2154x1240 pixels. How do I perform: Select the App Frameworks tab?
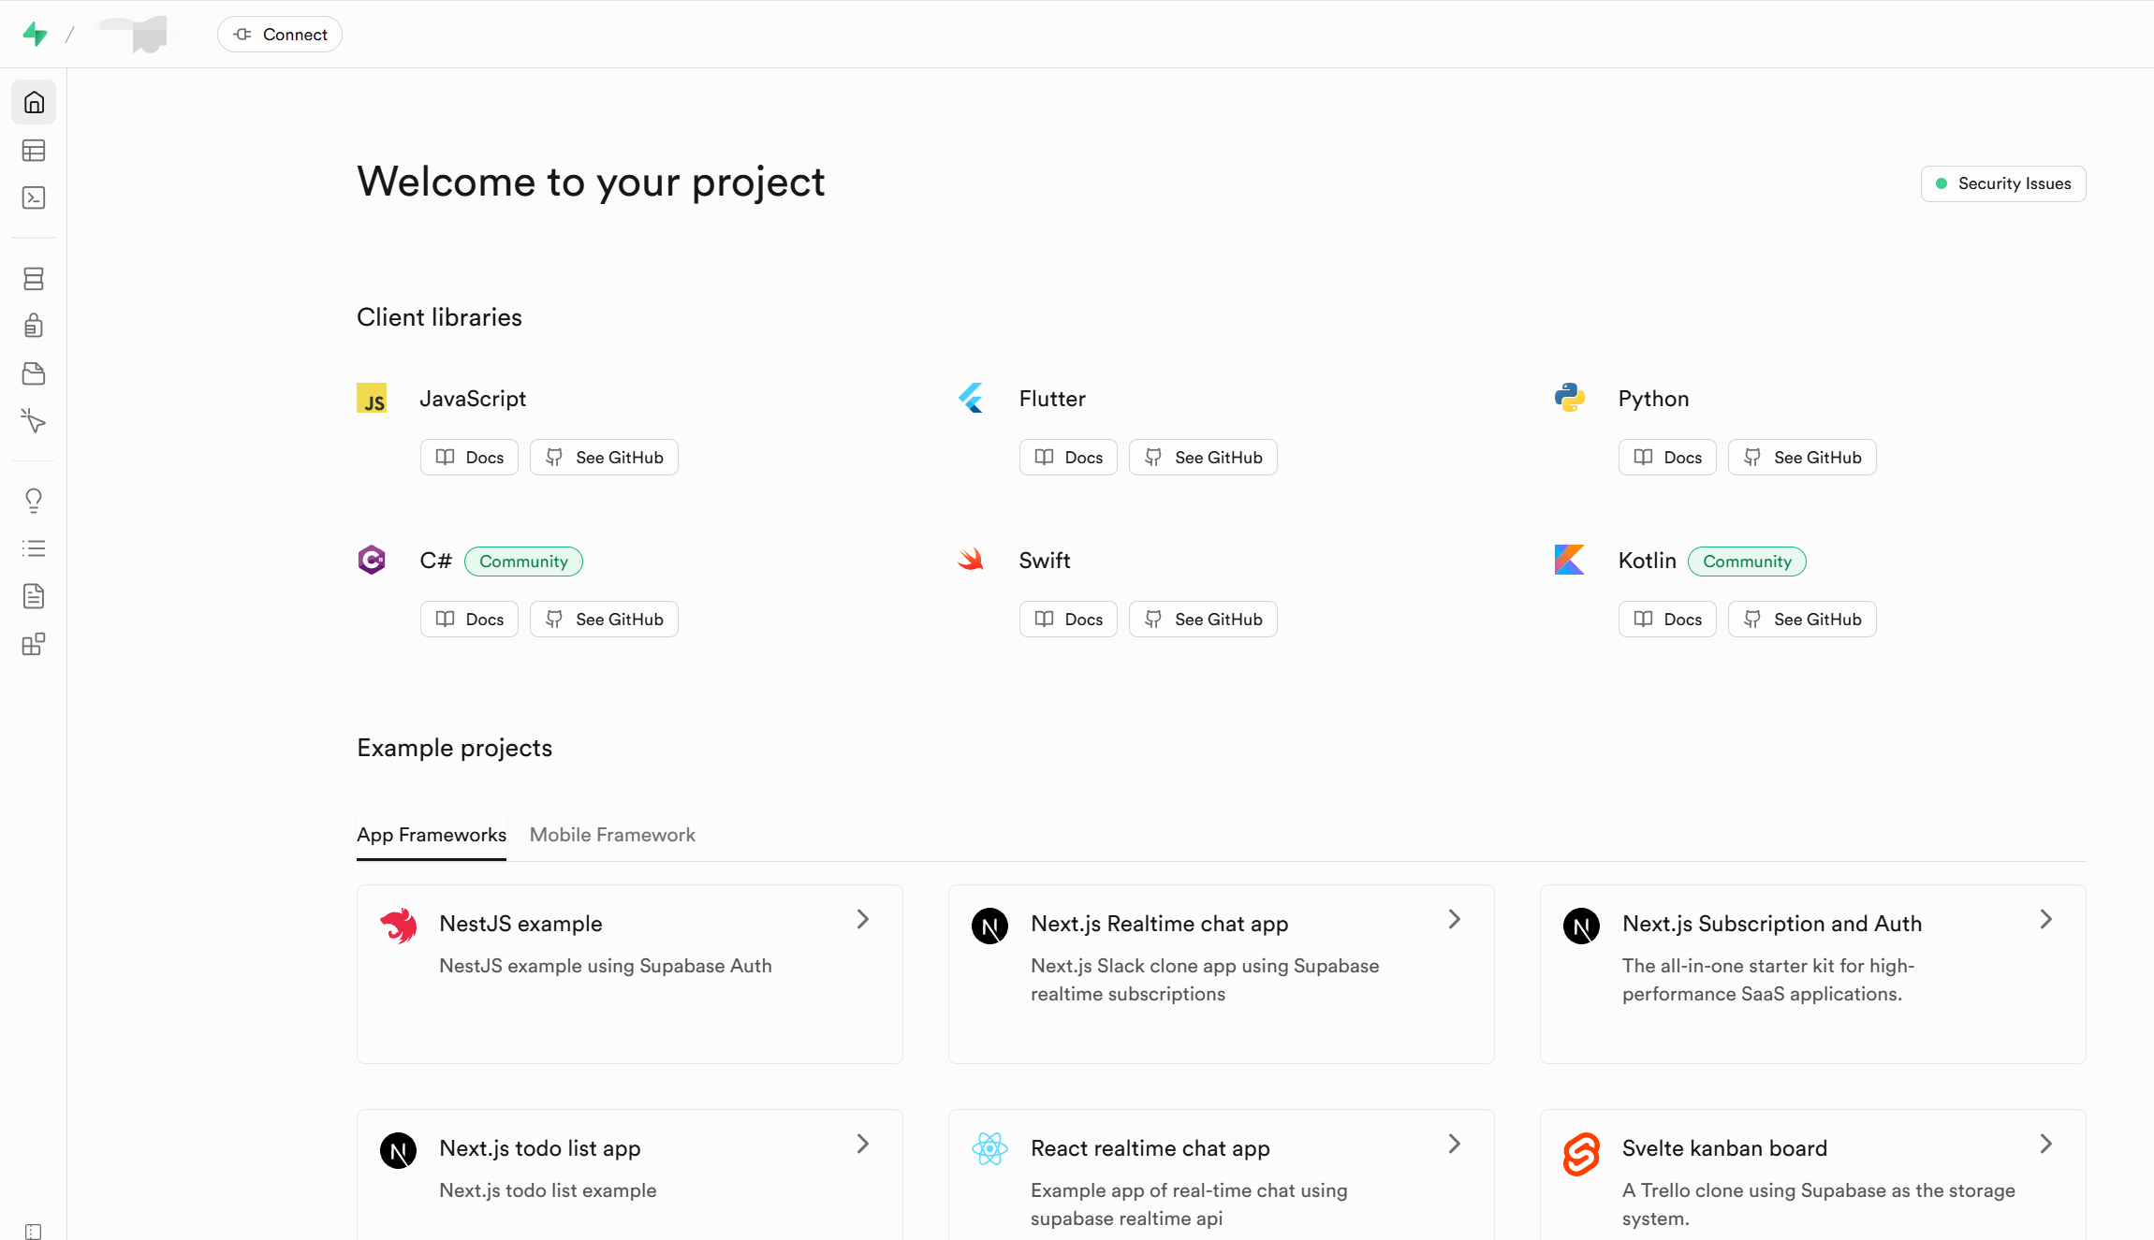pyautogui.click(x=431, y=835)
